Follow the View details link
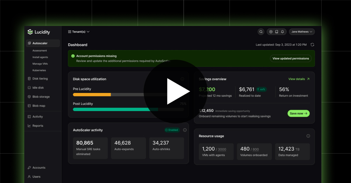This screenshot has height=183, width=351. pyautogui.click(x=299, y=79)
